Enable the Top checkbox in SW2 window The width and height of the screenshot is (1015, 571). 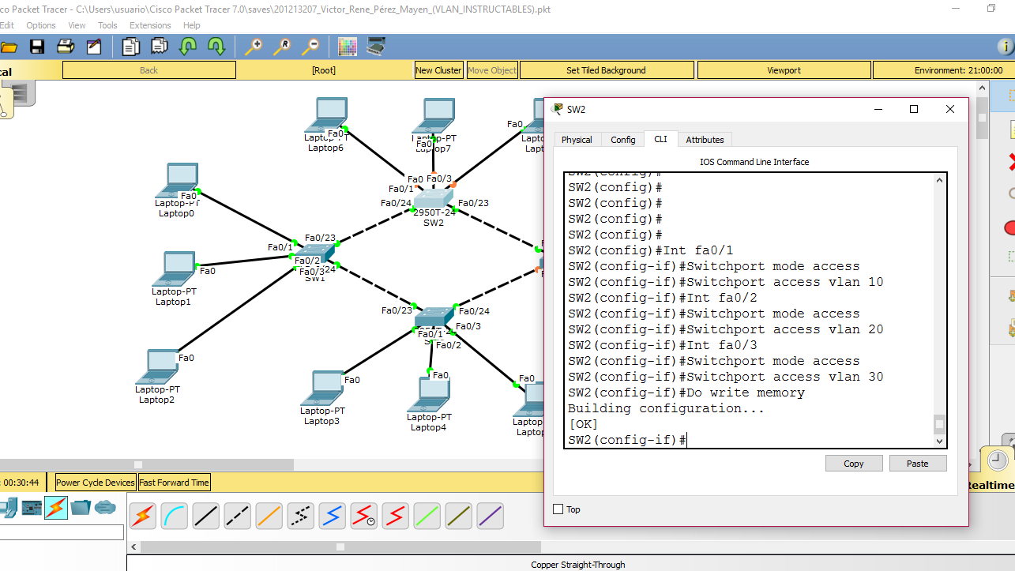pos(558,509)
